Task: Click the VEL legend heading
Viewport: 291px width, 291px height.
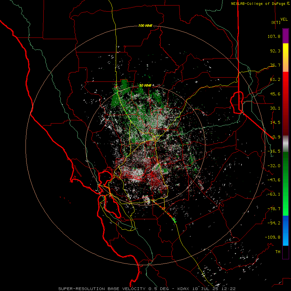Action: tap(284, 19)
